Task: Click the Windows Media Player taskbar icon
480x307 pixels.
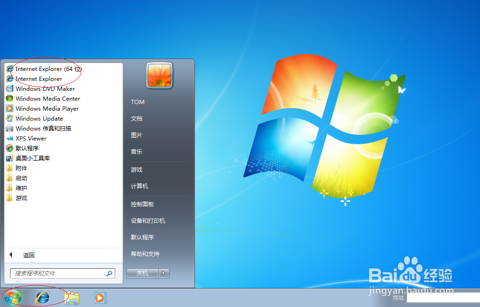Action: coord(100,298)
